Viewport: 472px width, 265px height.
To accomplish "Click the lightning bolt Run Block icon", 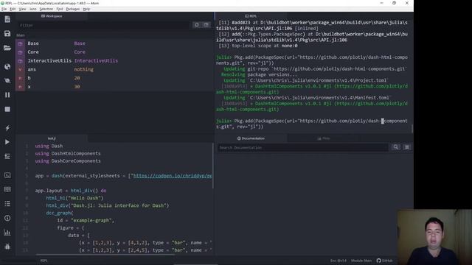I will click(7, 128).
